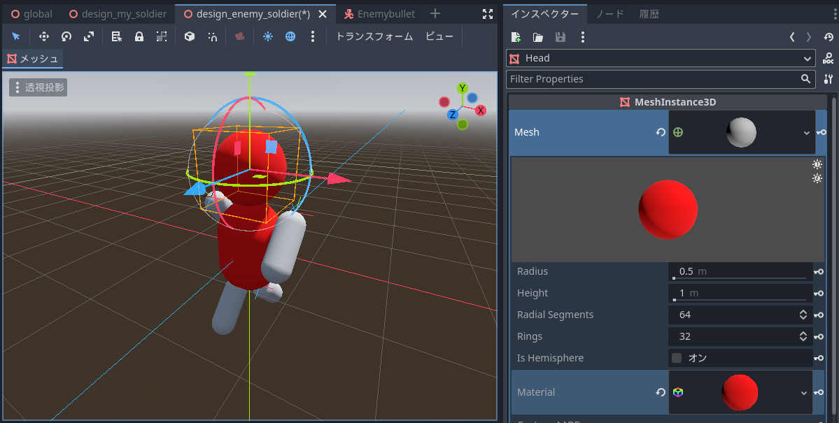Select the arrow Select mode tool
This screenshot has width=839, height=423.
point(16,36)
